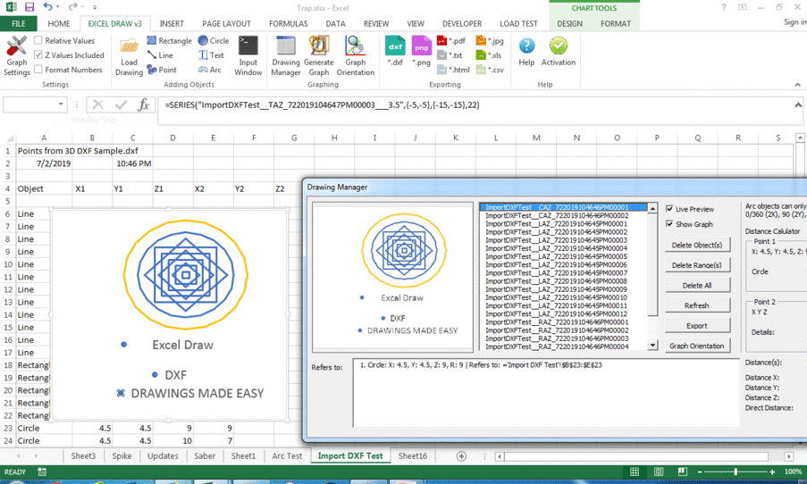
Task: Open the Name Box dropdown
Action: [x=61, y=104]
